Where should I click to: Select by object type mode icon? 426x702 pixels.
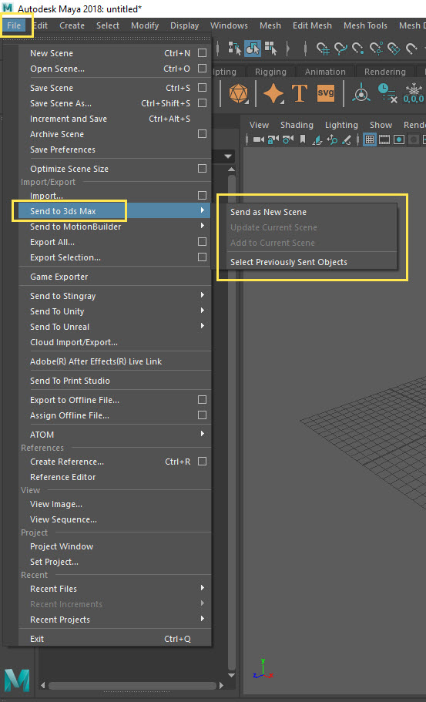pos(253,48)
